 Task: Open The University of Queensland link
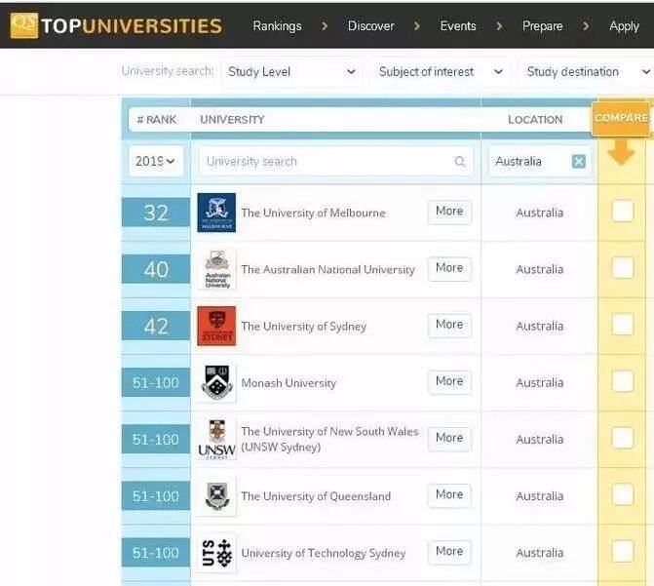[316, 496]
